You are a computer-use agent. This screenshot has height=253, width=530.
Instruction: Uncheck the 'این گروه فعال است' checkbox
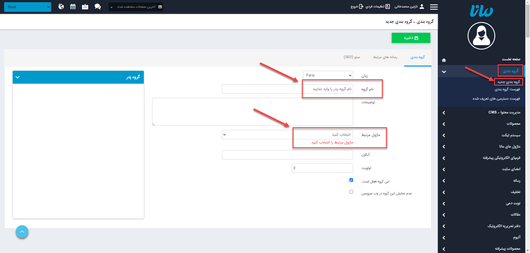tap(351, 180)
